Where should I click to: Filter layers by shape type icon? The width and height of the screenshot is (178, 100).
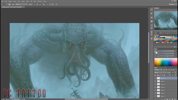tap(171, 70)
